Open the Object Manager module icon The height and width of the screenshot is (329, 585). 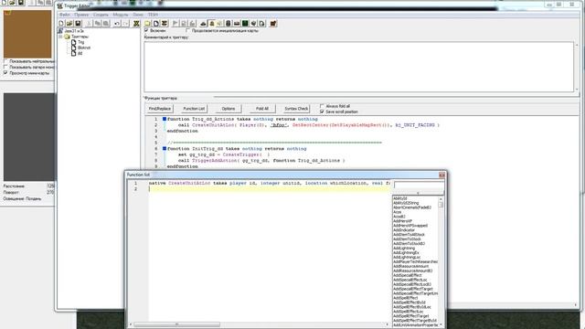pyautogui.click(x=254, y=24)
